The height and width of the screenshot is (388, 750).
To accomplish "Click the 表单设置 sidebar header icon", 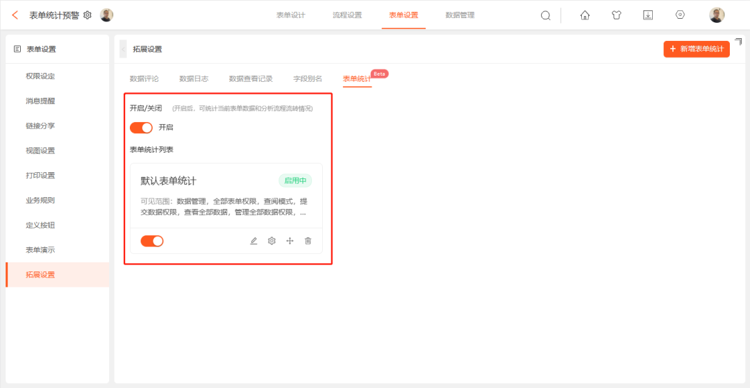I will (x=17, y=49).
